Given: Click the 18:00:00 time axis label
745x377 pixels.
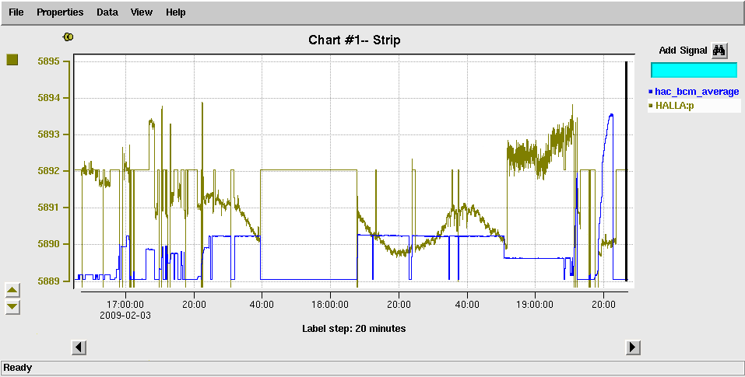Looking at the screenshot, I should (x=330, y=305).
